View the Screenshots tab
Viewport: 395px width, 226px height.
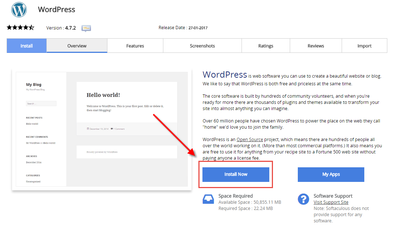pyautogui.click(x=202, y=46)
